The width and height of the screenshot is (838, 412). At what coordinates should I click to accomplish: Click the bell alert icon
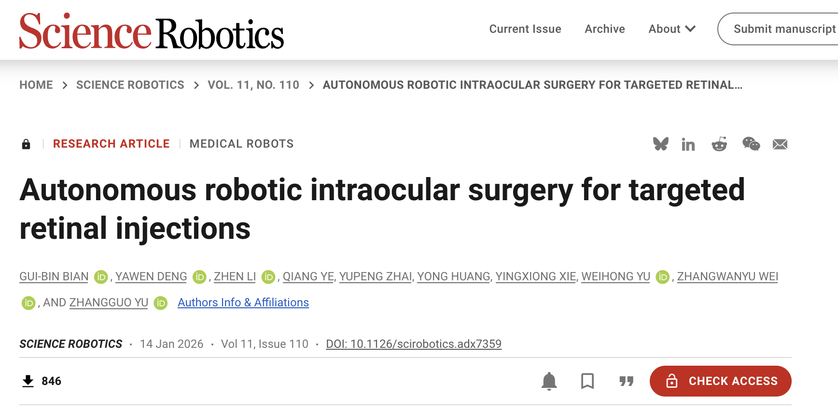tap(549, 381)
